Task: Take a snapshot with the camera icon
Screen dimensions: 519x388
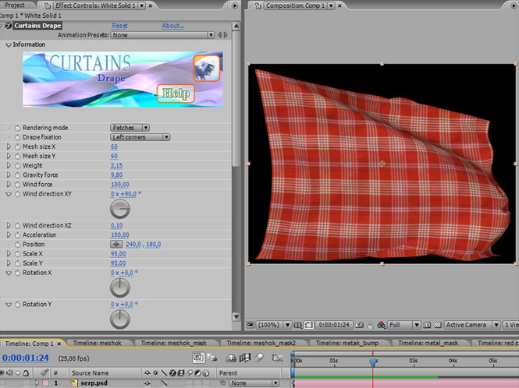Action: tap(360, 325)
